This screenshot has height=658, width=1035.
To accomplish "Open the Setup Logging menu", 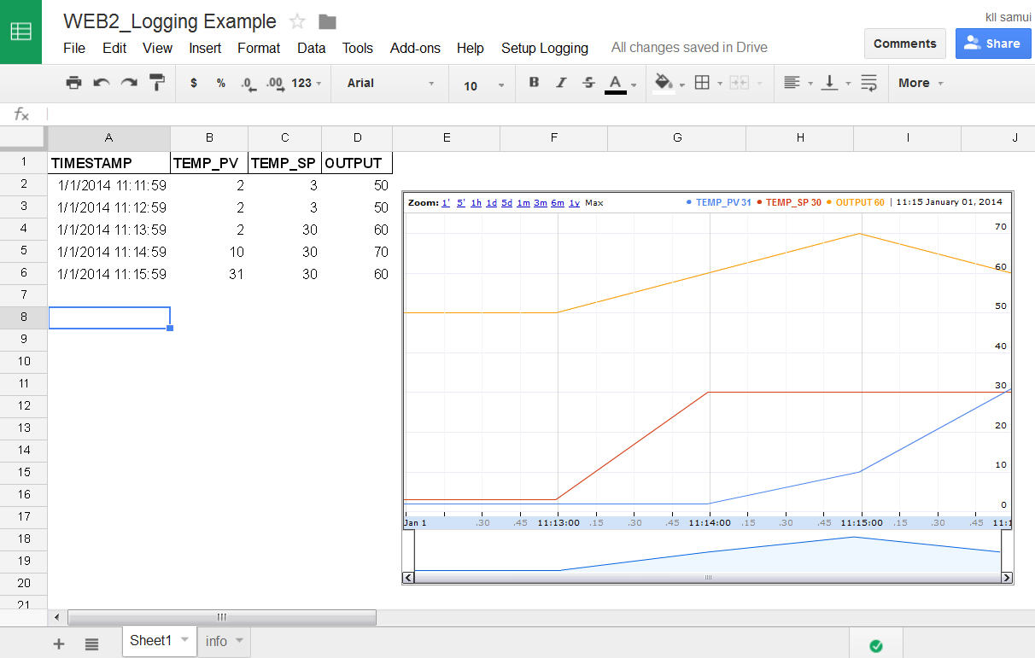I will point(544,48).
